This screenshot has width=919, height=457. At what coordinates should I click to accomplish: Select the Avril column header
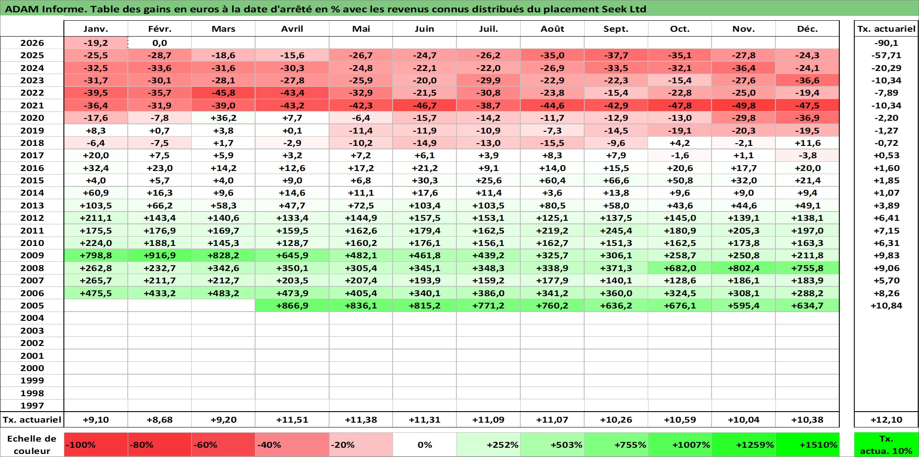tap(292, 29)
